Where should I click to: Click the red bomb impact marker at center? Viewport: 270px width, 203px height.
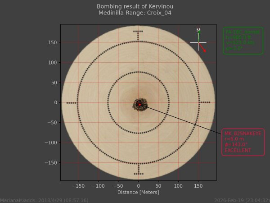[140, 104]
